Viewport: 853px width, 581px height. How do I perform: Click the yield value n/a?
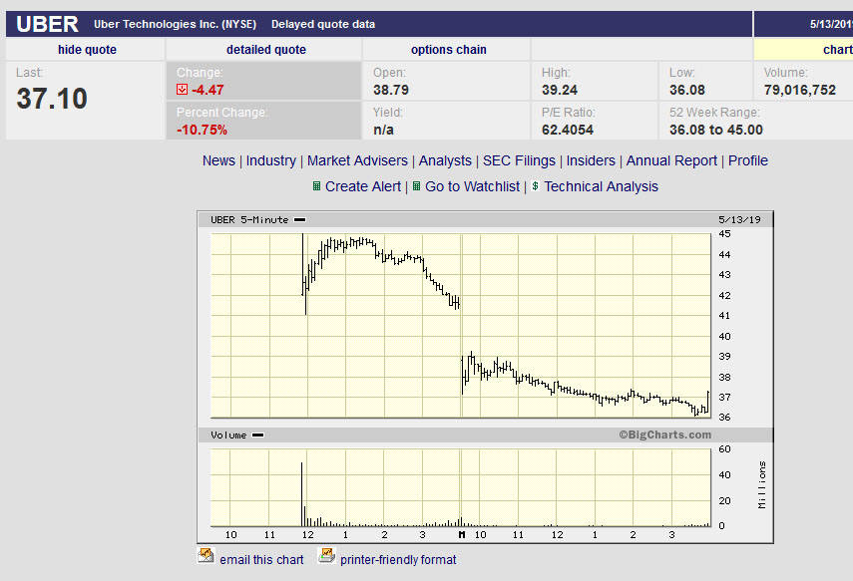(x=383, y=130)
